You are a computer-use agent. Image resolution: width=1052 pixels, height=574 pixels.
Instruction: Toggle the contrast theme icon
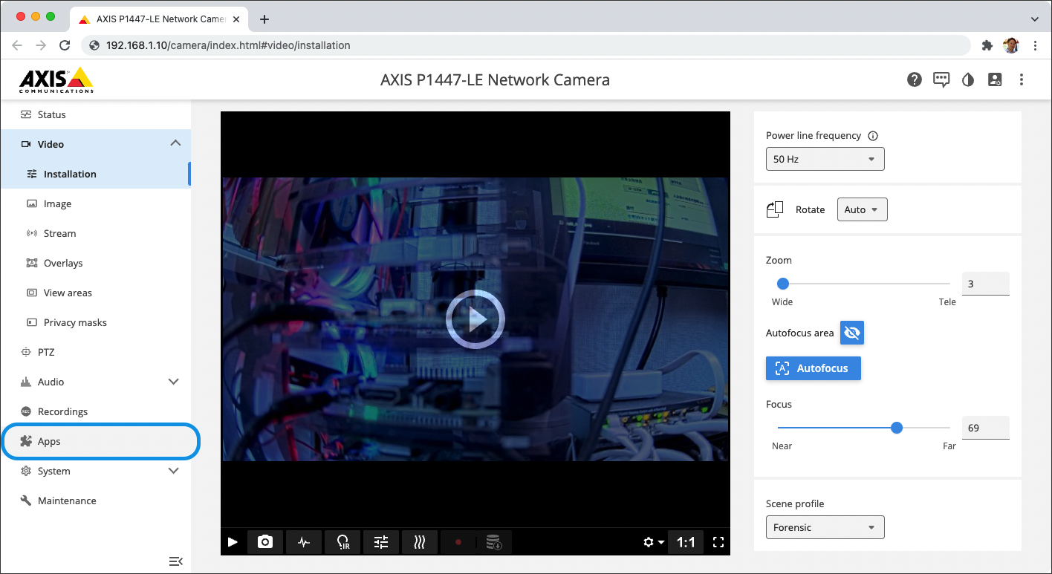coord(967,79)
